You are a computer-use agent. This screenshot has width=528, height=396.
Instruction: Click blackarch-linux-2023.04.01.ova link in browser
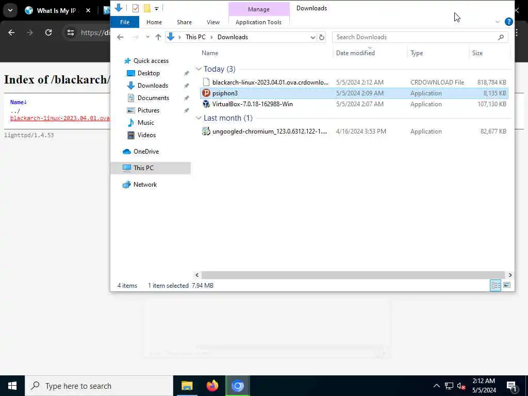pyautogui.click(x=60, y=118)
